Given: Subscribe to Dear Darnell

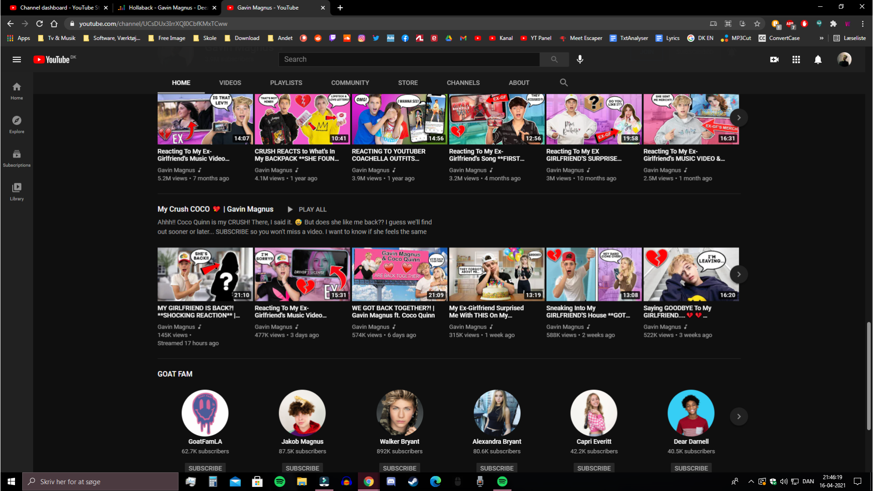Looking at the screenshot, I should tap(691, 468).
